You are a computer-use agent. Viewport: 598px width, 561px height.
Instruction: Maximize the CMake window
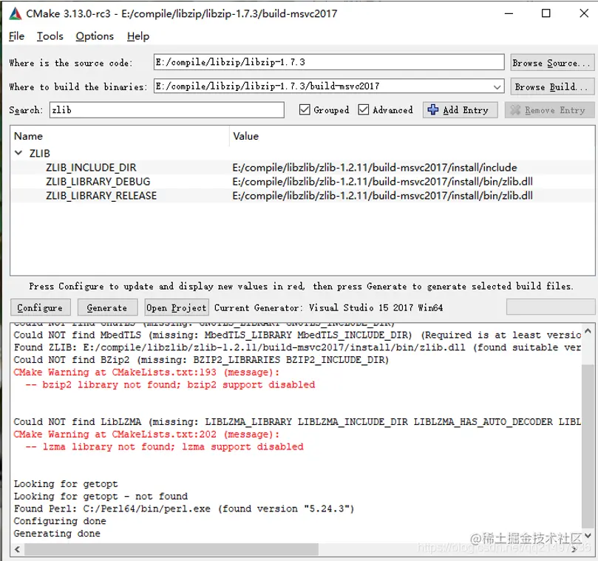tap(546, 13)
